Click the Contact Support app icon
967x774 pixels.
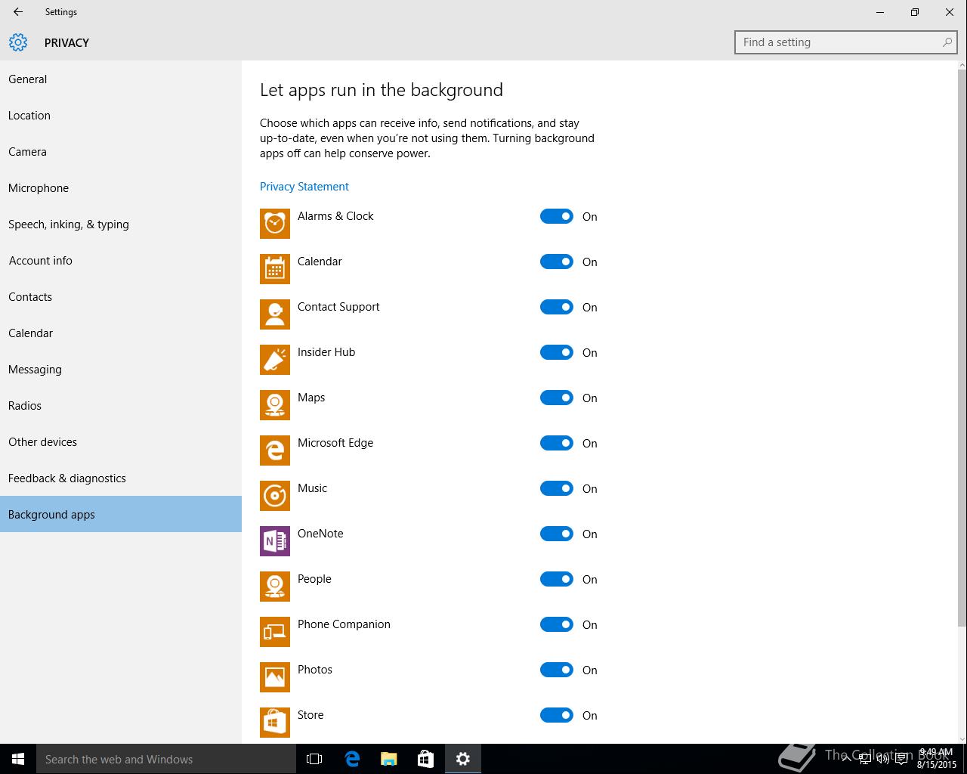pos(275,314)
